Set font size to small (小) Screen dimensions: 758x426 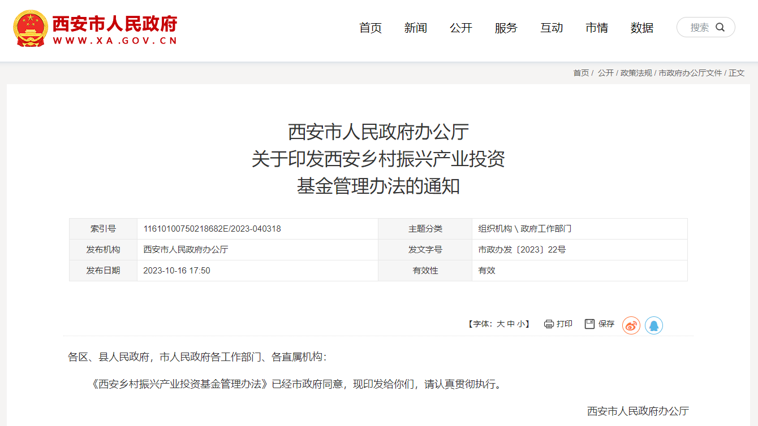tap(520, 324)
